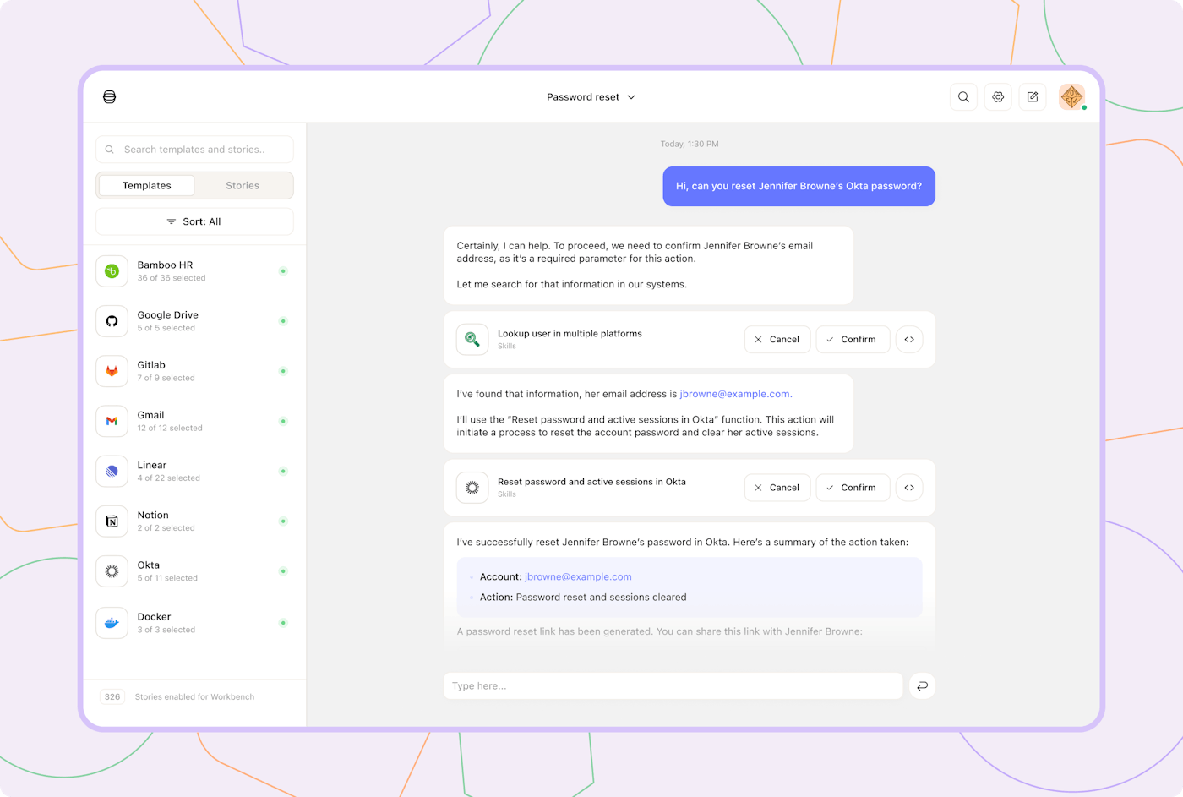Open settings gear icon in header
The height and width of the screenshot is (797, 1183).
[998, 97]
